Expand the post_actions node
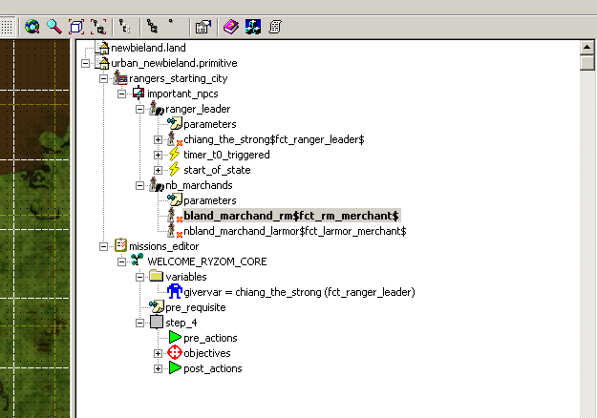This screenshot has width=597, height=418. coord(158,368)
